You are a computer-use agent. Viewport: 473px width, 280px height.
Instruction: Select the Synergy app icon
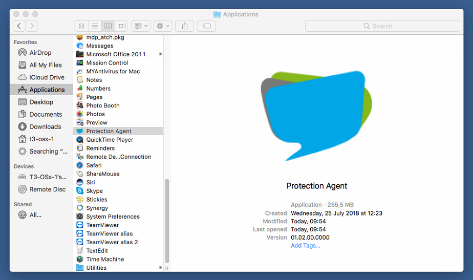click(80, 208)
